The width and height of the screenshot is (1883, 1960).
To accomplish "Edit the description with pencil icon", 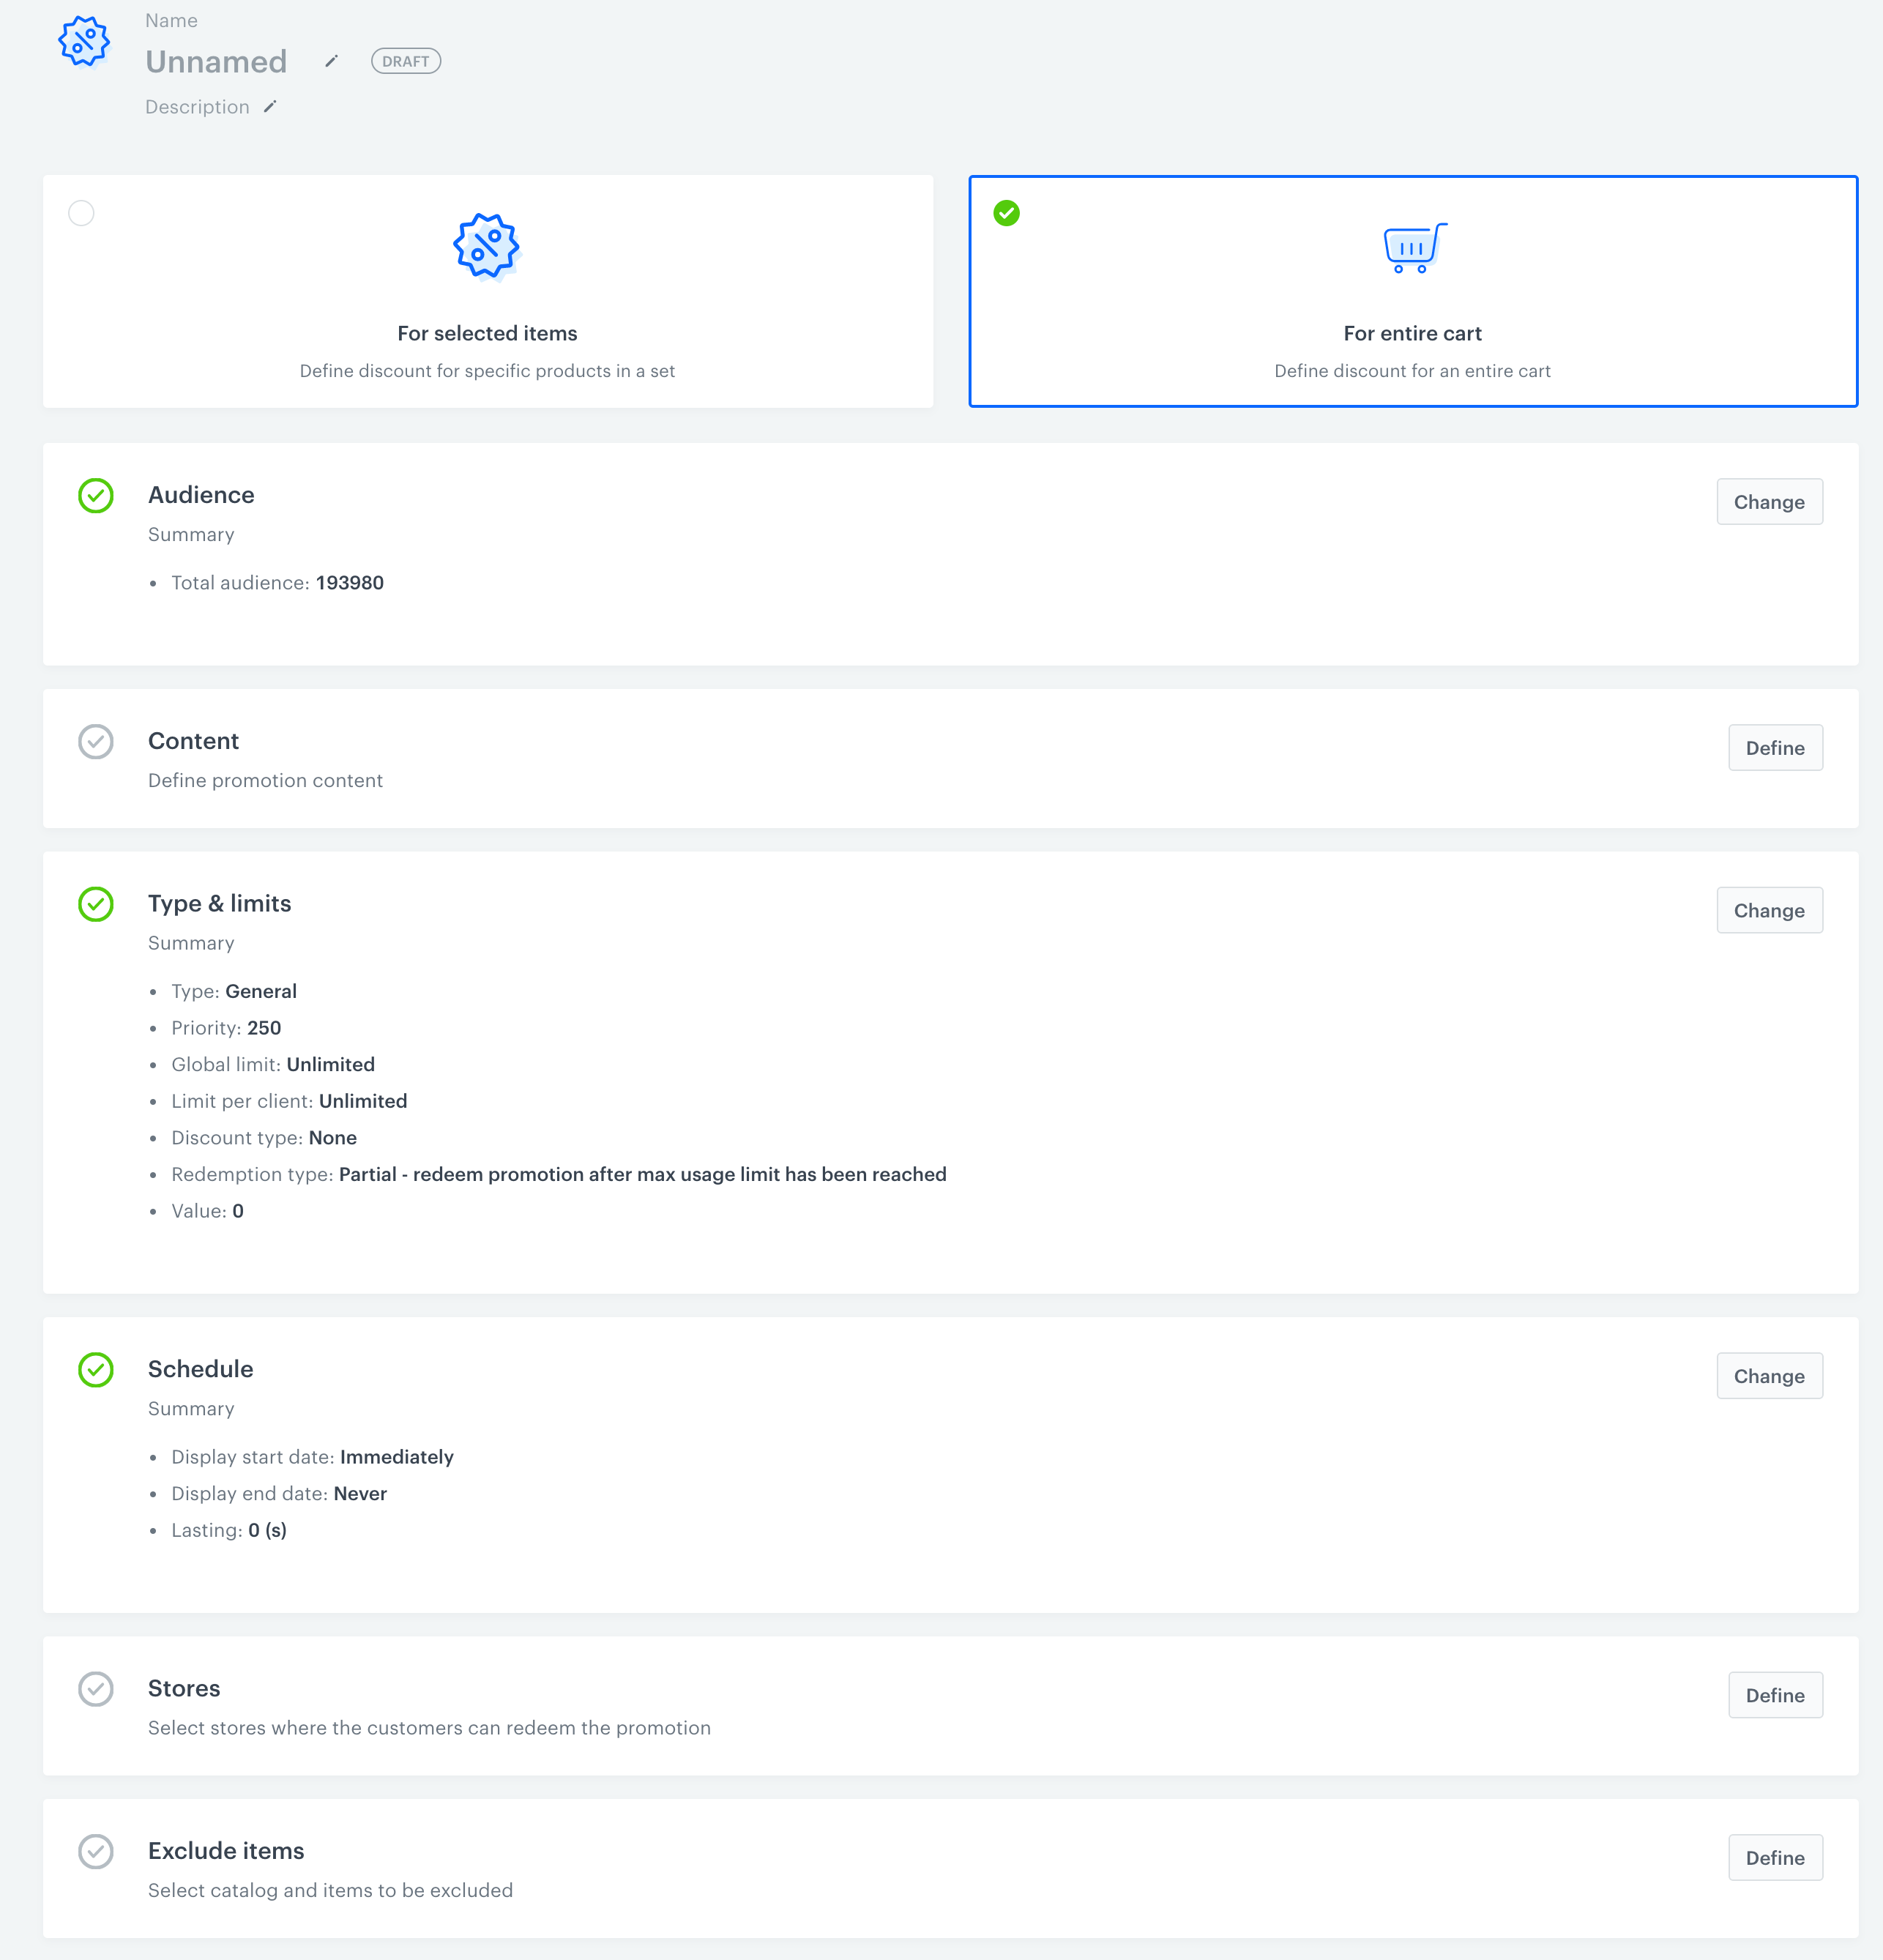I will pyautogui.click(x=270, y=107).
